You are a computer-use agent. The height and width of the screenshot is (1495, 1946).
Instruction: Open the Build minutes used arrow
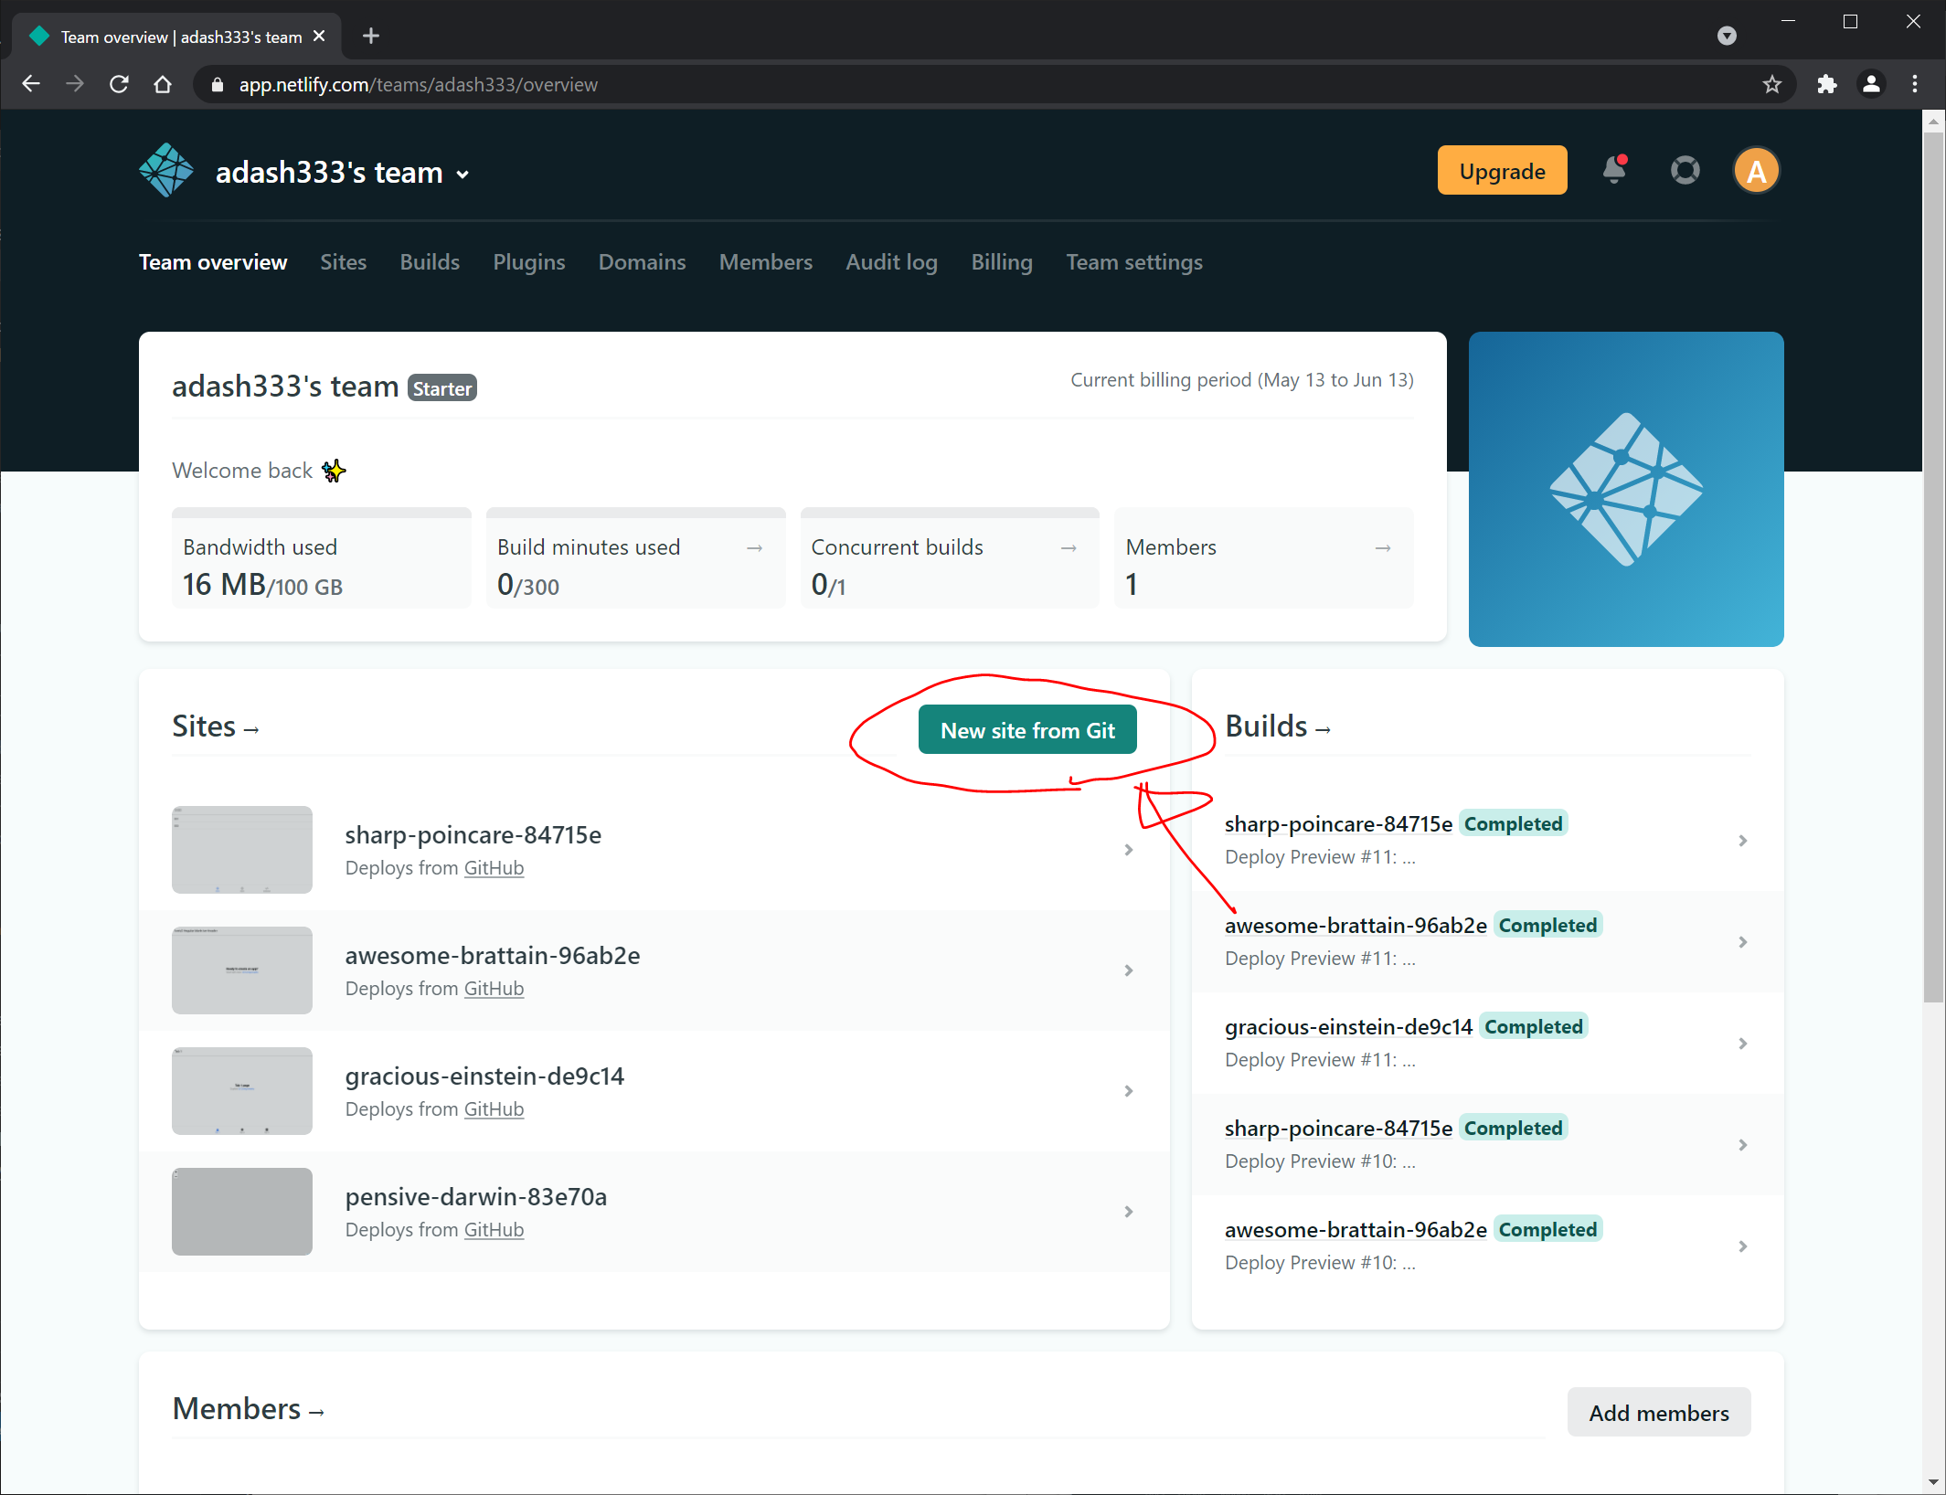[755, 547]
